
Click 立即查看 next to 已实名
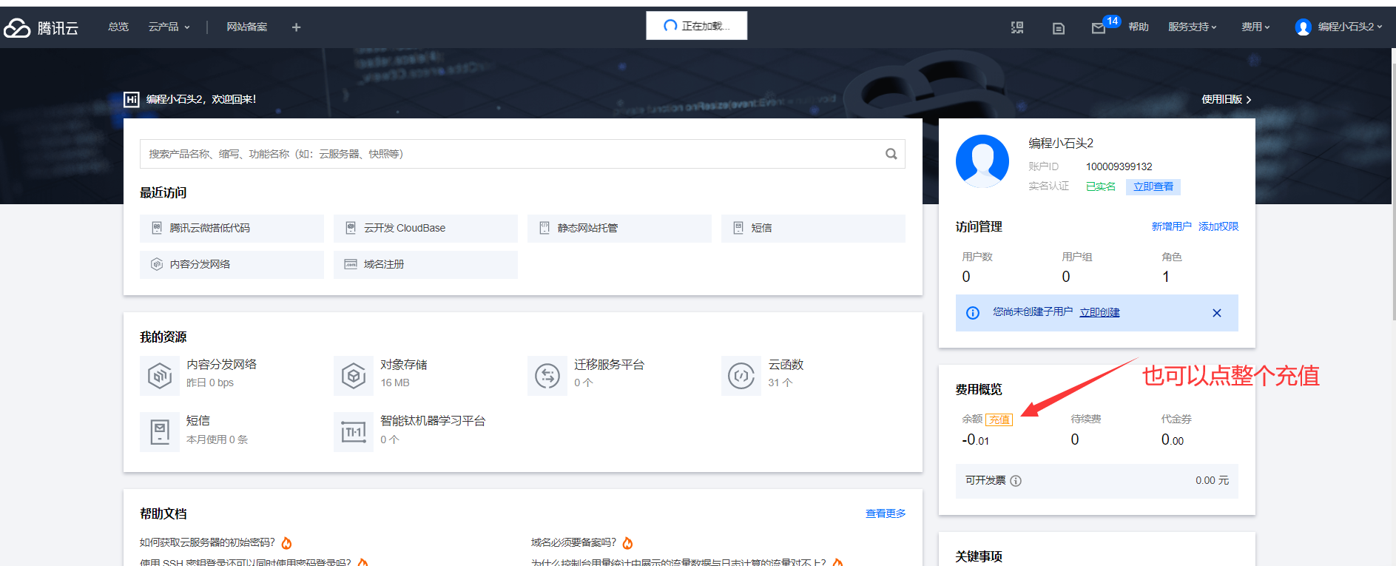tap(1153, 186)
